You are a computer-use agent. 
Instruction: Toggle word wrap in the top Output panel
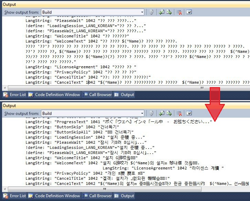pyautogui.click(x=189, y=12)
